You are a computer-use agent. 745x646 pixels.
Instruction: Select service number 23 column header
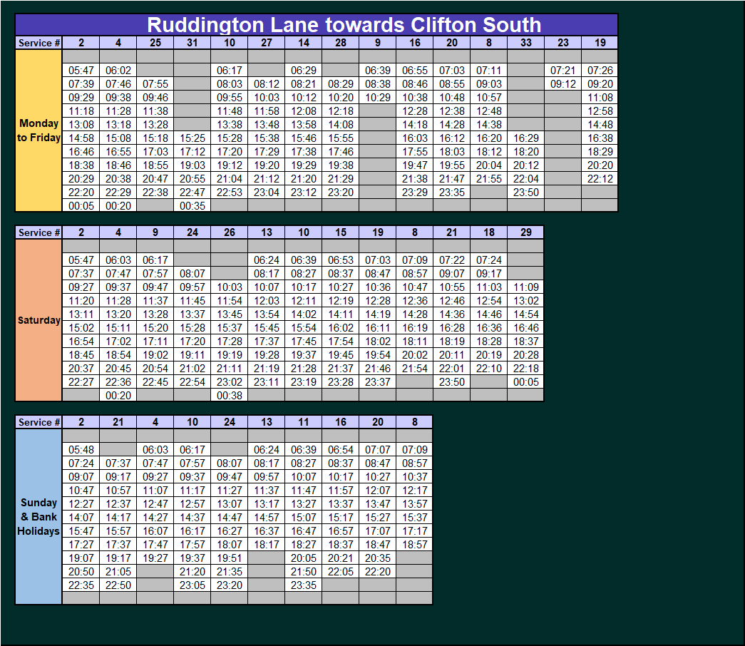pos(563,43)
